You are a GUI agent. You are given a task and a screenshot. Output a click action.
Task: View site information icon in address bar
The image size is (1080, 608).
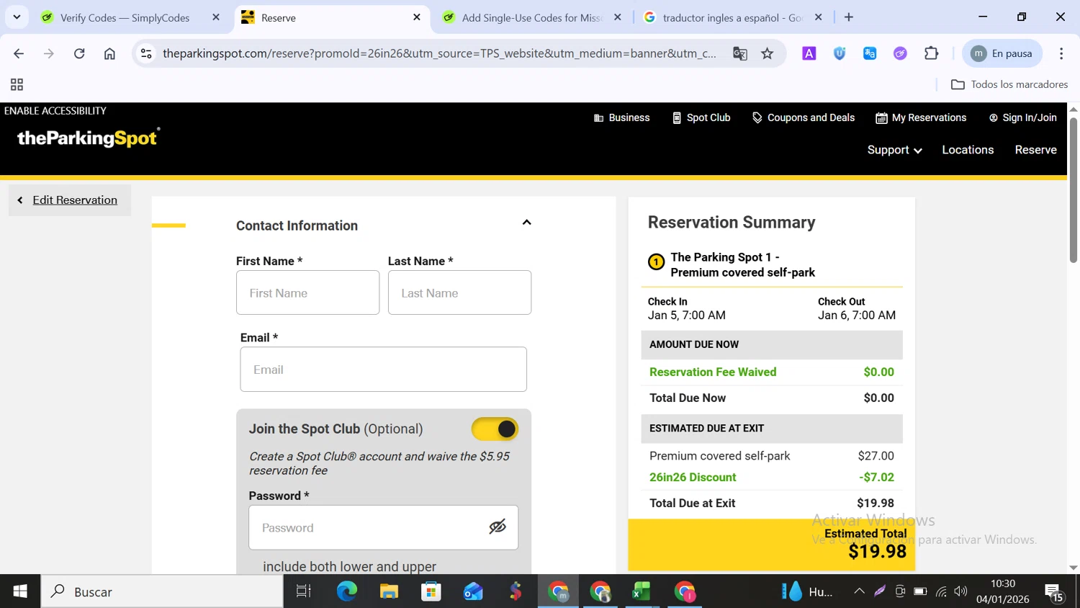[146, 53]
